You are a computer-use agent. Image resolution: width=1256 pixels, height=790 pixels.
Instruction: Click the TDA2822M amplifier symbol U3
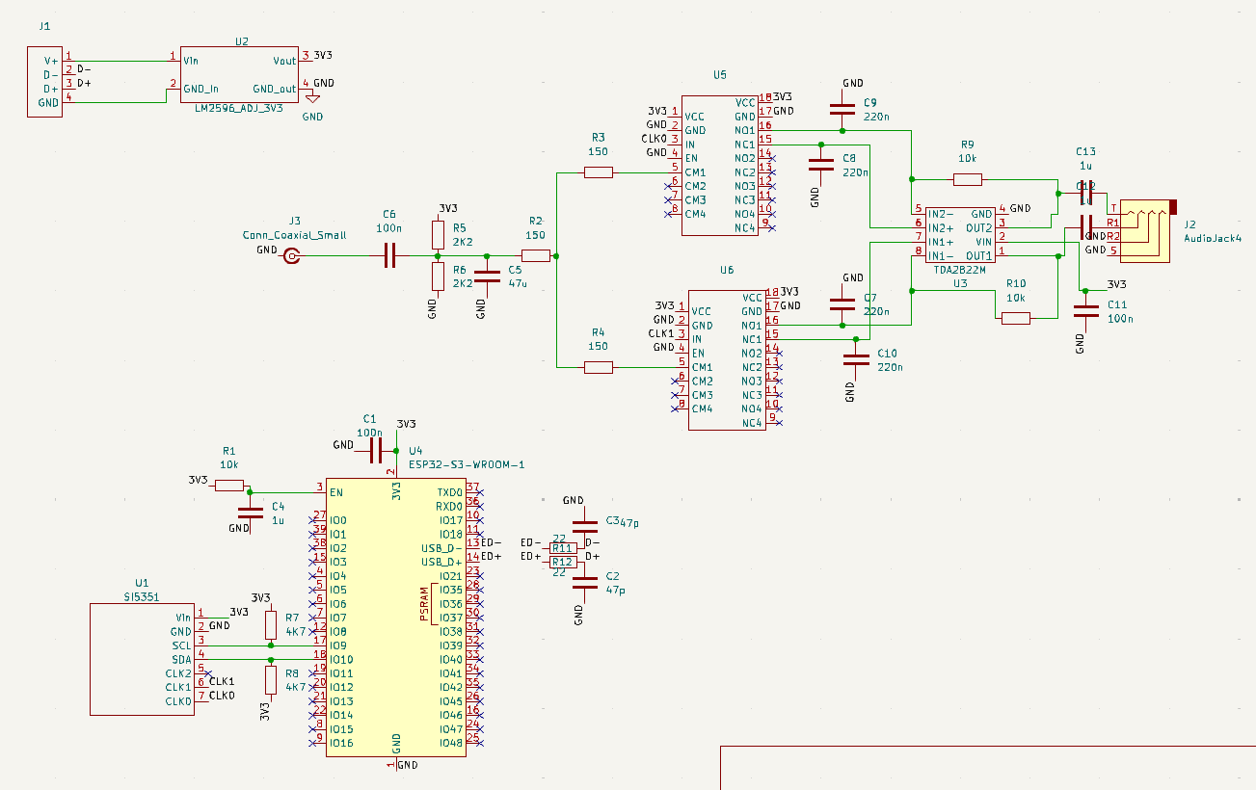click(959, 236)
